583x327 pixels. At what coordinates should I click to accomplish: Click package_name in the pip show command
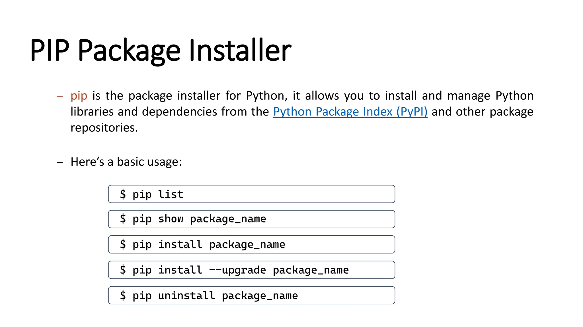click(228, 219)
